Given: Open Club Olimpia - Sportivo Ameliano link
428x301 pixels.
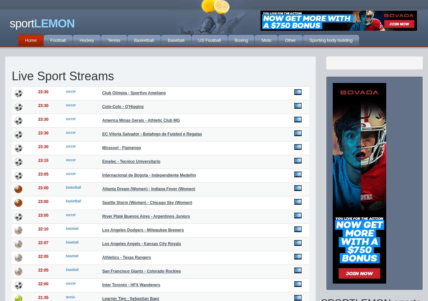Looking at the screenshot, I should 134,93.
